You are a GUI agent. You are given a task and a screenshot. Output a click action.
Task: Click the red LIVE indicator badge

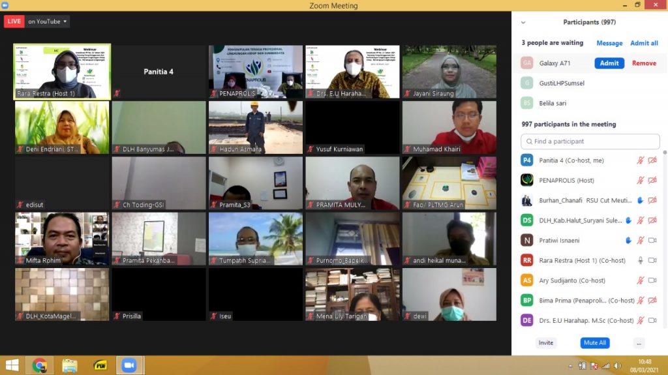point(14,22)
